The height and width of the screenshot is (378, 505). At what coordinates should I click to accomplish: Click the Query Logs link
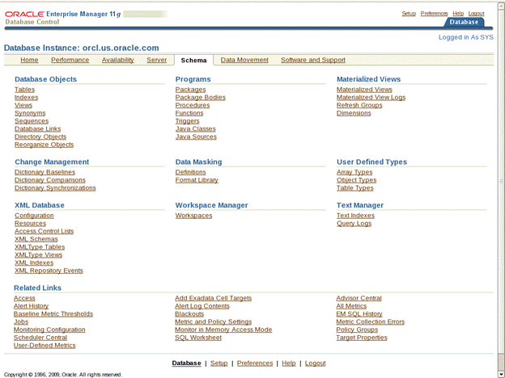pyautogui.click(x=354, y=224)
